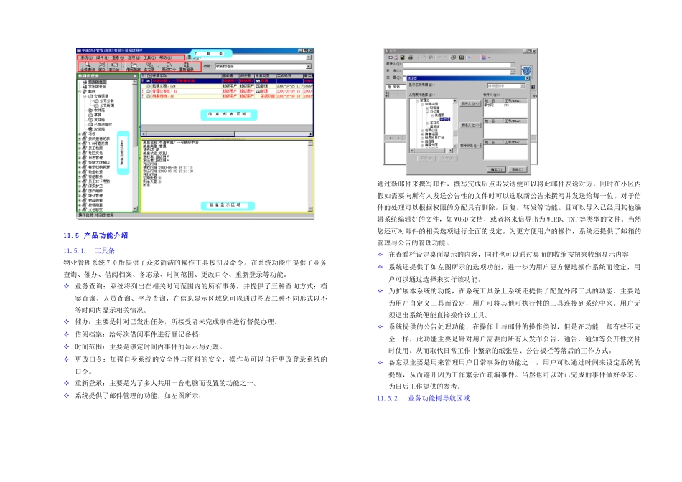Screen dimensions: 682x482
Task: Click into the 收件人 recipient input field
Action: (x=457, y=65)
